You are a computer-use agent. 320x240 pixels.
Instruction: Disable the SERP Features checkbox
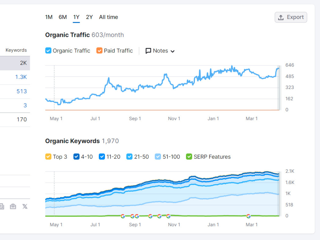tap(189, 156)
